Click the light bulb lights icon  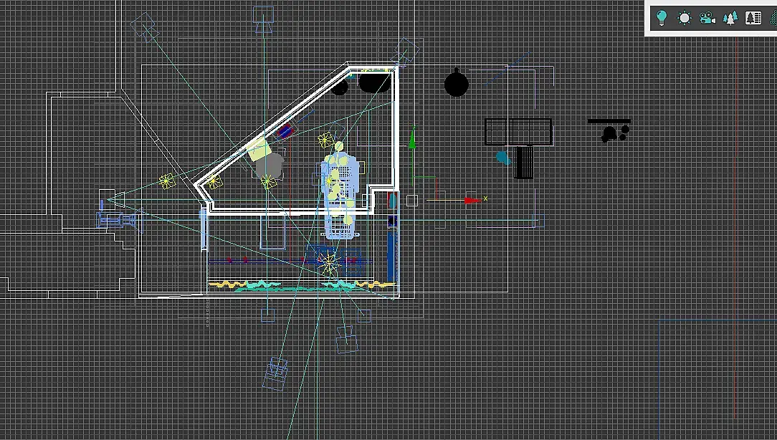(x=661, y=18)
